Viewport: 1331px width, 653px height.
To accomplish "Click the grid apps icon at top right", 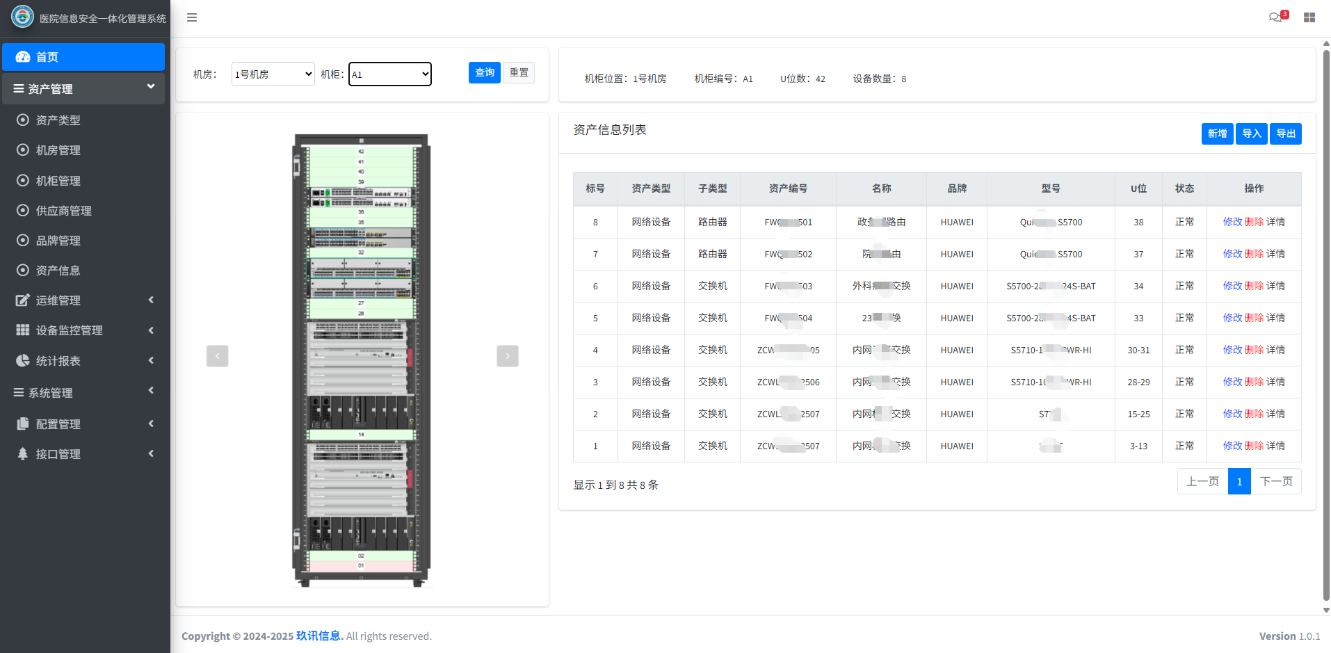I will tap(1309, 17).
